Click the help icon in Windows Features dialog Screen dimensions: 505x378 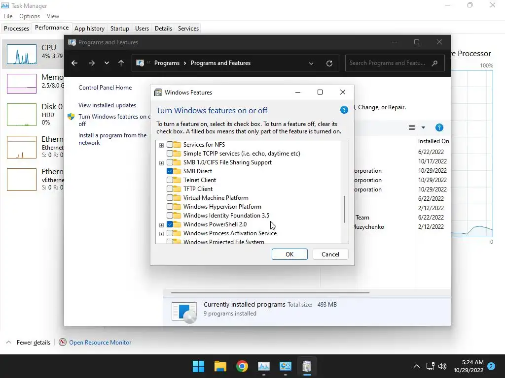(x=344, y=110)
